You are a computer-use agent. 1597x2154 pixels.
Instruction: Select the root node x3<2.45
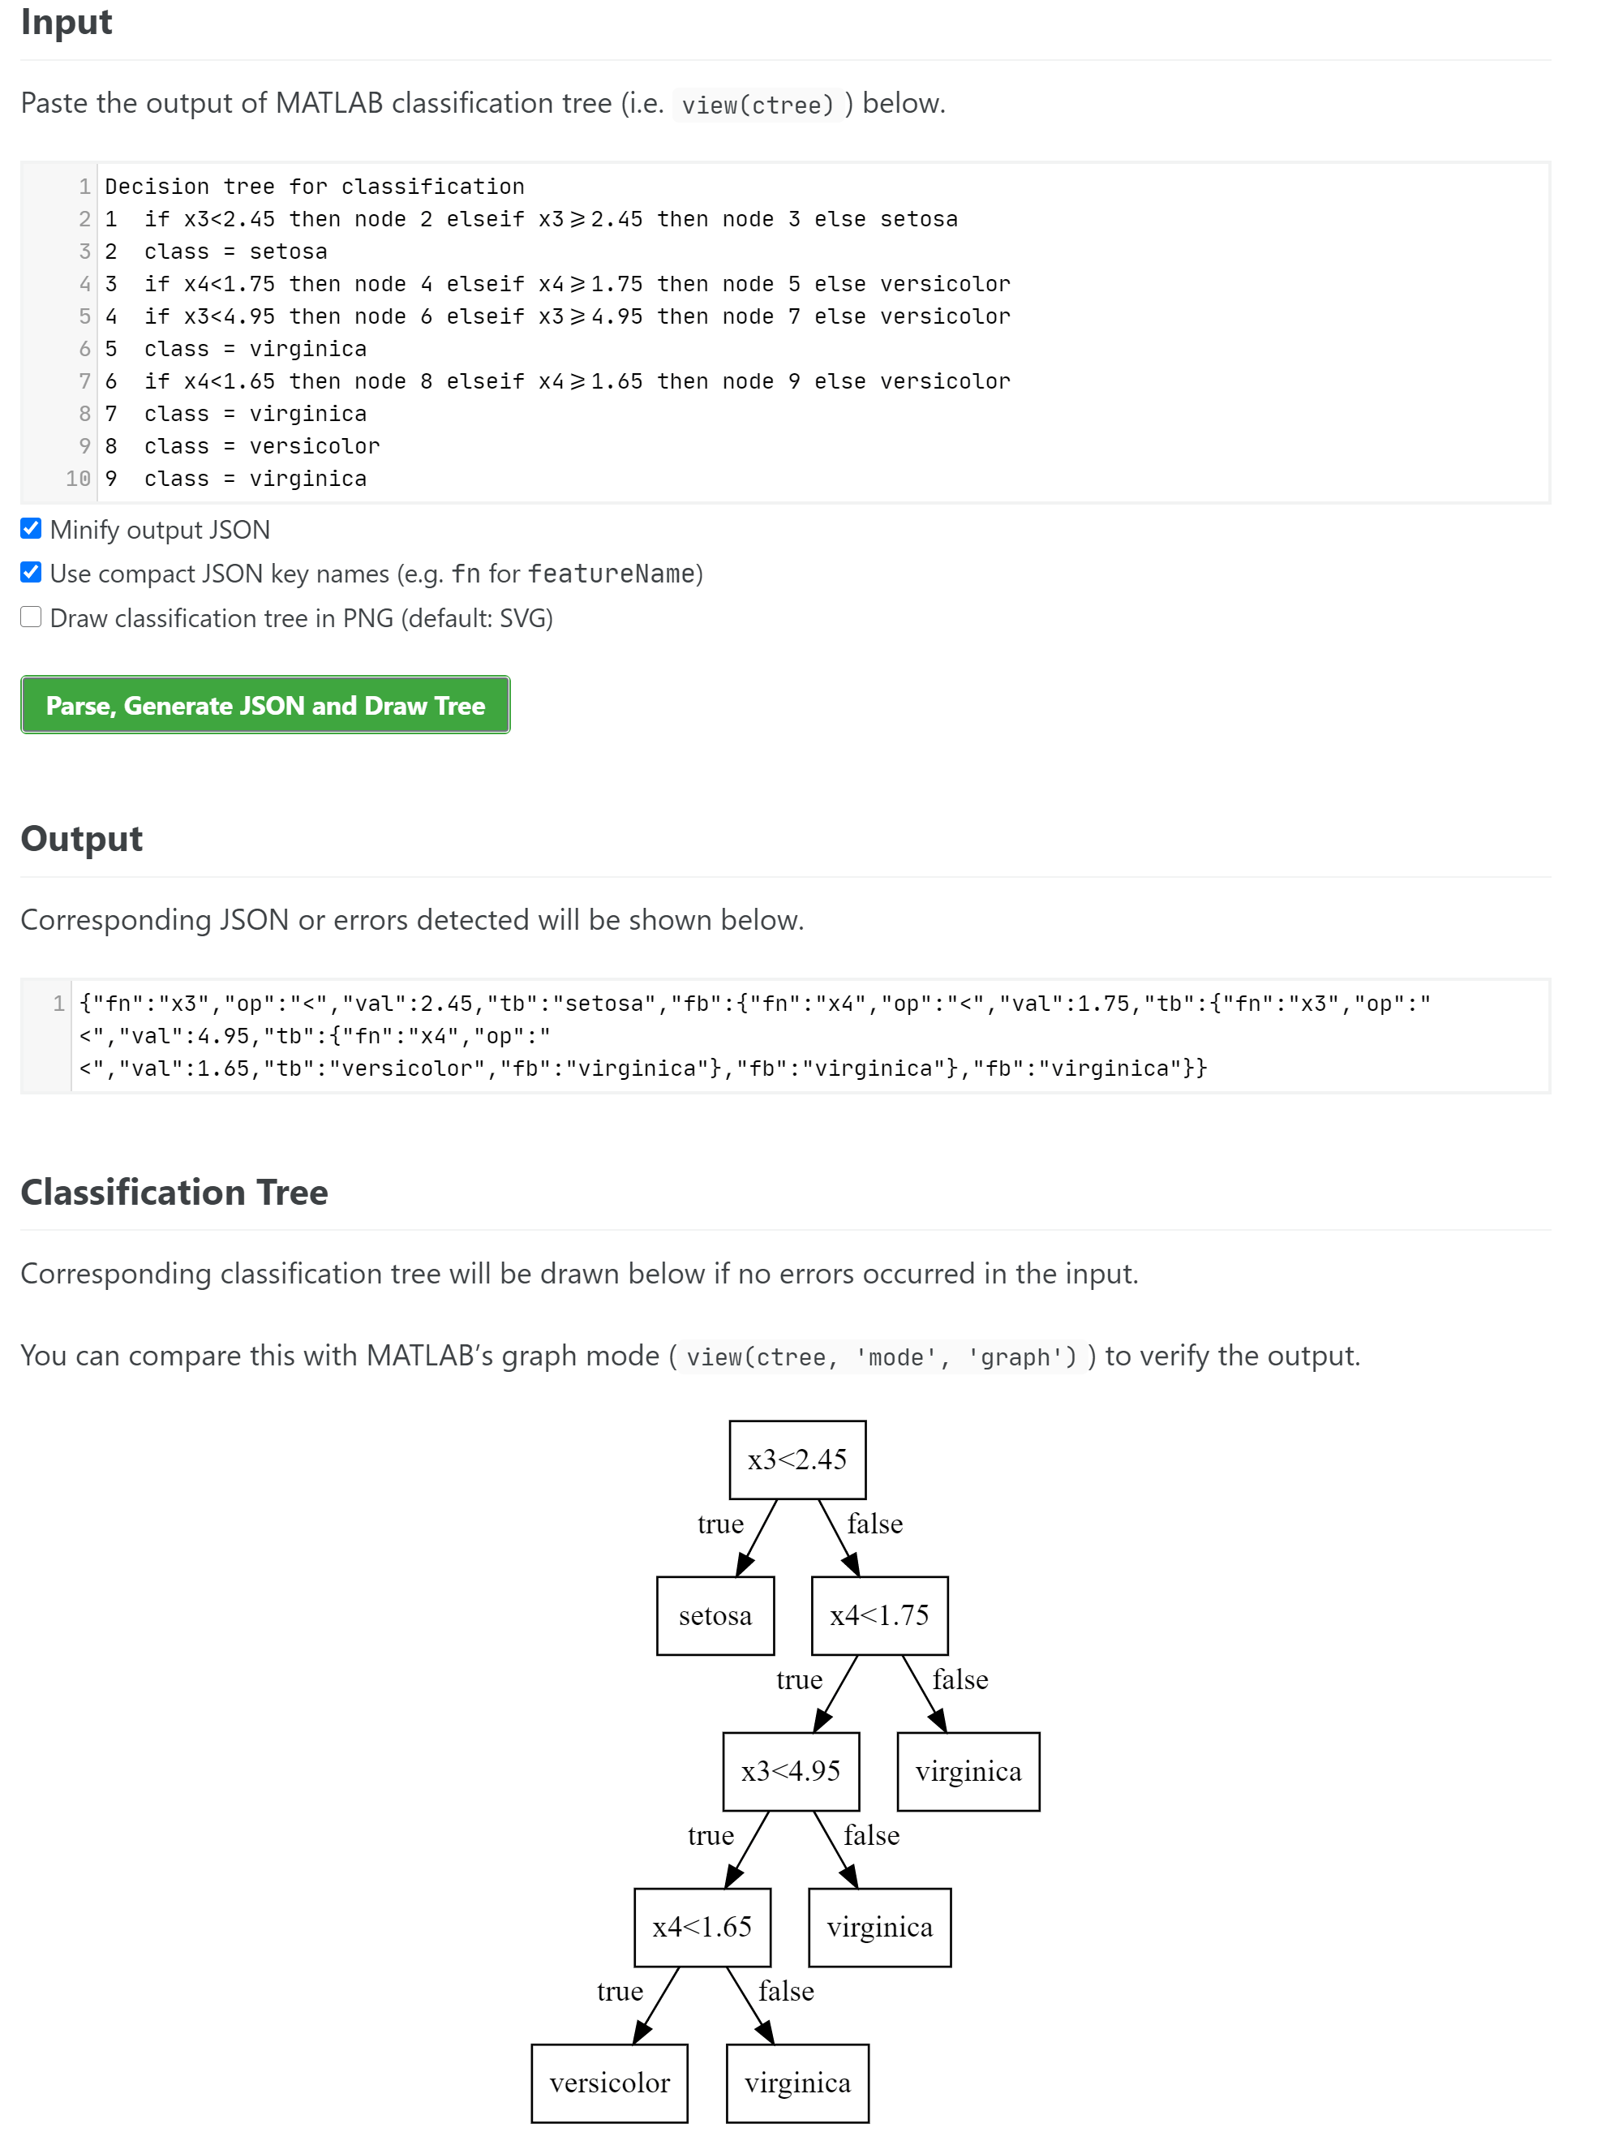(796, 1459)
